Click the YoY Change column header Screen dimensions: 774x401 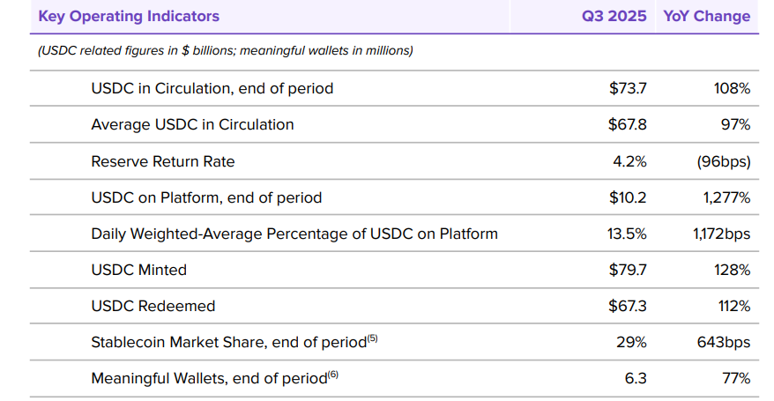(x=706, y=16)
